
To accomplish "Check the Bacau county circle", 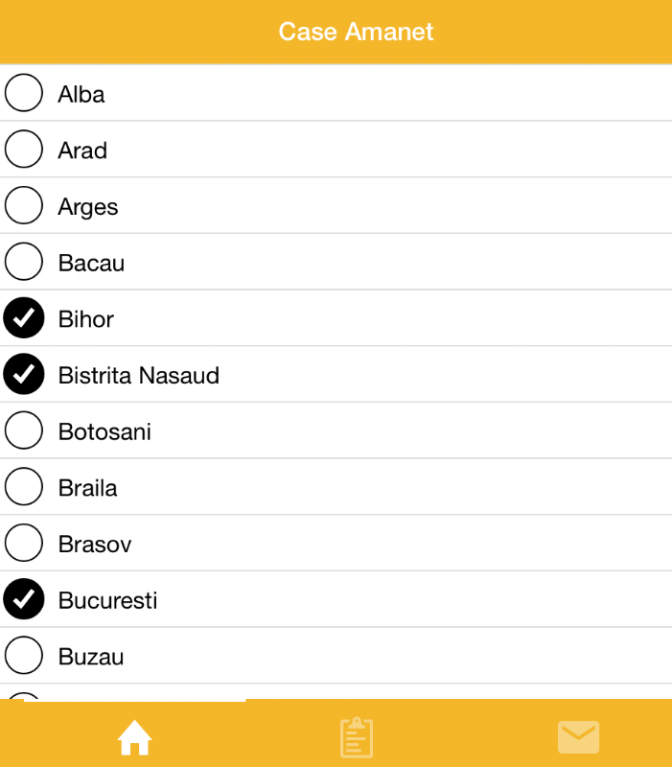I will [24, 262].
